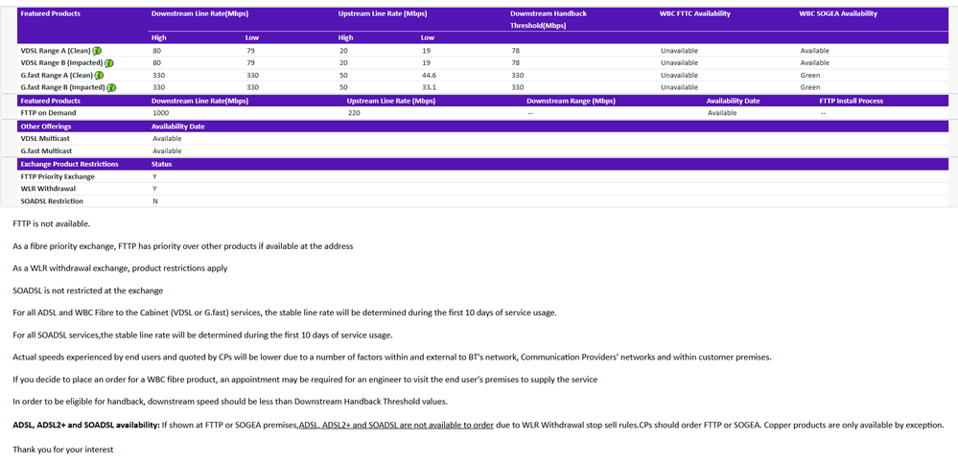This screenshot has width=958, height=462.
Task: Click the Exchange Product Restrictions header
Action: point(70,164)
